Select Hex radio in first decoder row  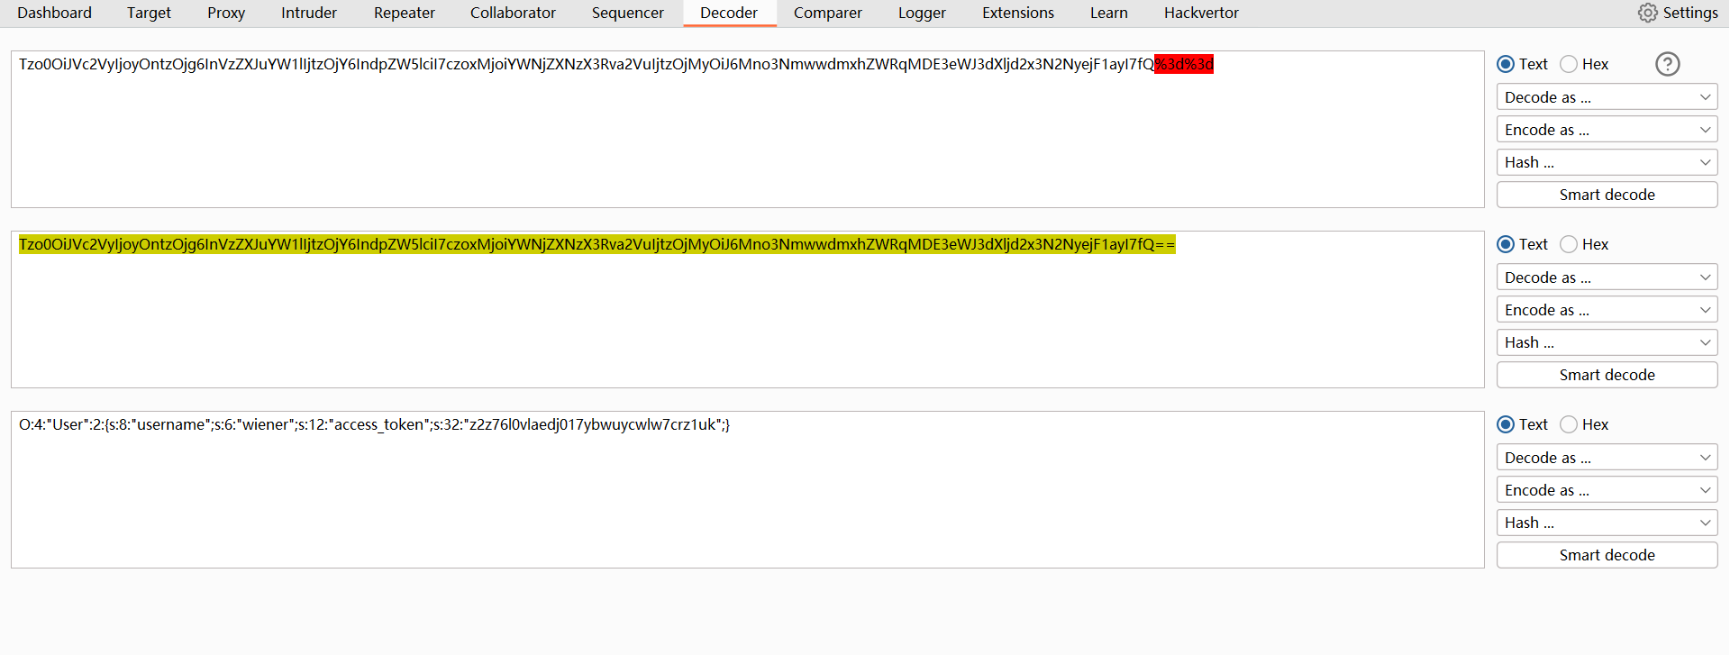1569,64
